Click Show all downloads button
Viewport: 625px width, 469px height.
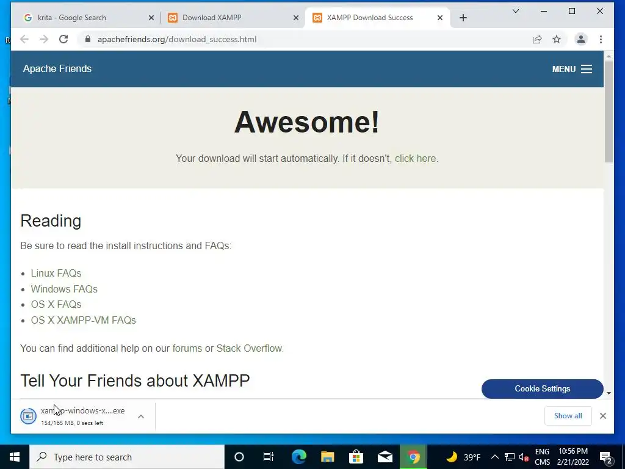click(568, 416)
